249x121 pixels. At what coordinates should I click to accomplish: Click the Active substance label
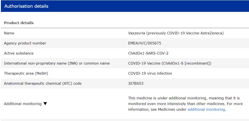point(19,53)
